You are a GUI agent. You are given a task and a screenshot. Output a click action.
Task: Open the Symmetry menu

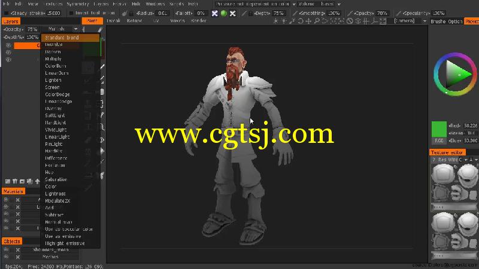pyautogui.click(x=78, y=4)
